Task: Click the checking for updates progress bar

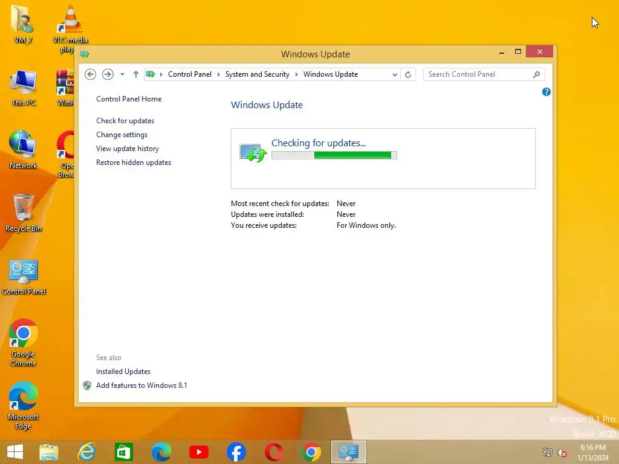Action: click(334, 155)
